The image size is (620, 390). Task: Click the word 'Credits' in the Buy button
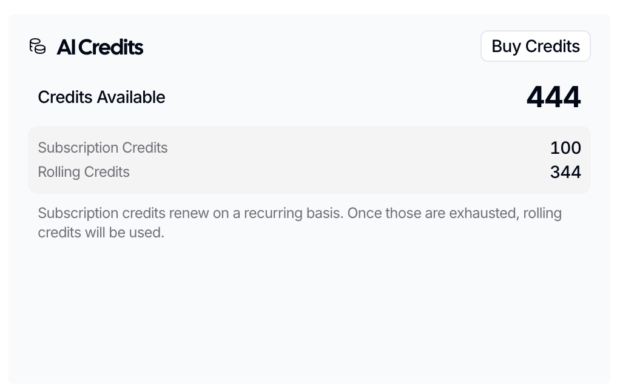pos(553,47)
